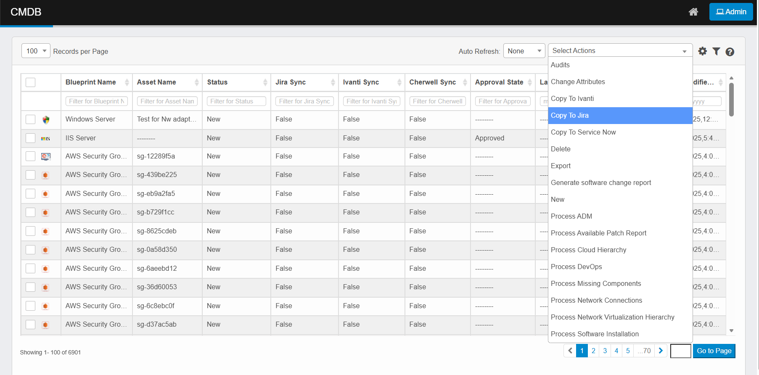Click the Filter for Status input
The image size is (759, 375).
click(x=236, y=101)
